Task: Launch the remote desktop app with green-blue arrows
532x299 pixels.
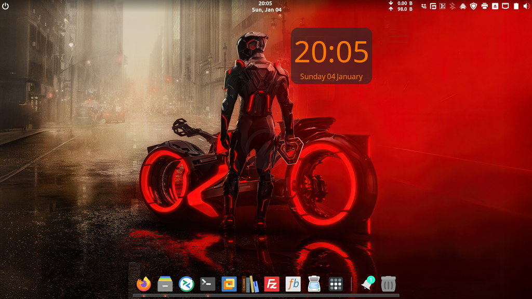Action: click(187, 284)
